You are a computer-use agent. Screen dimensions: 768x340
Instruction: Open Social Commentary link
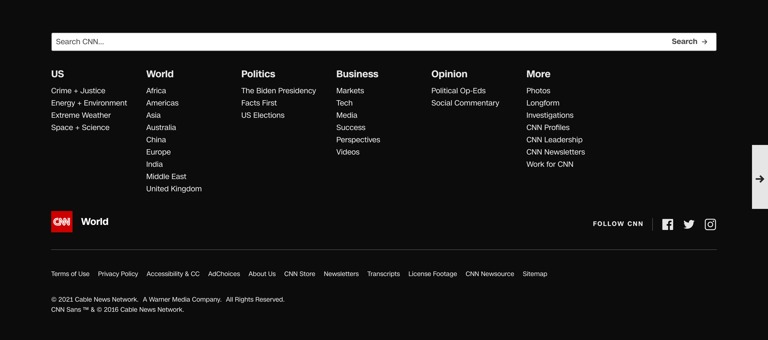point(465,103)
